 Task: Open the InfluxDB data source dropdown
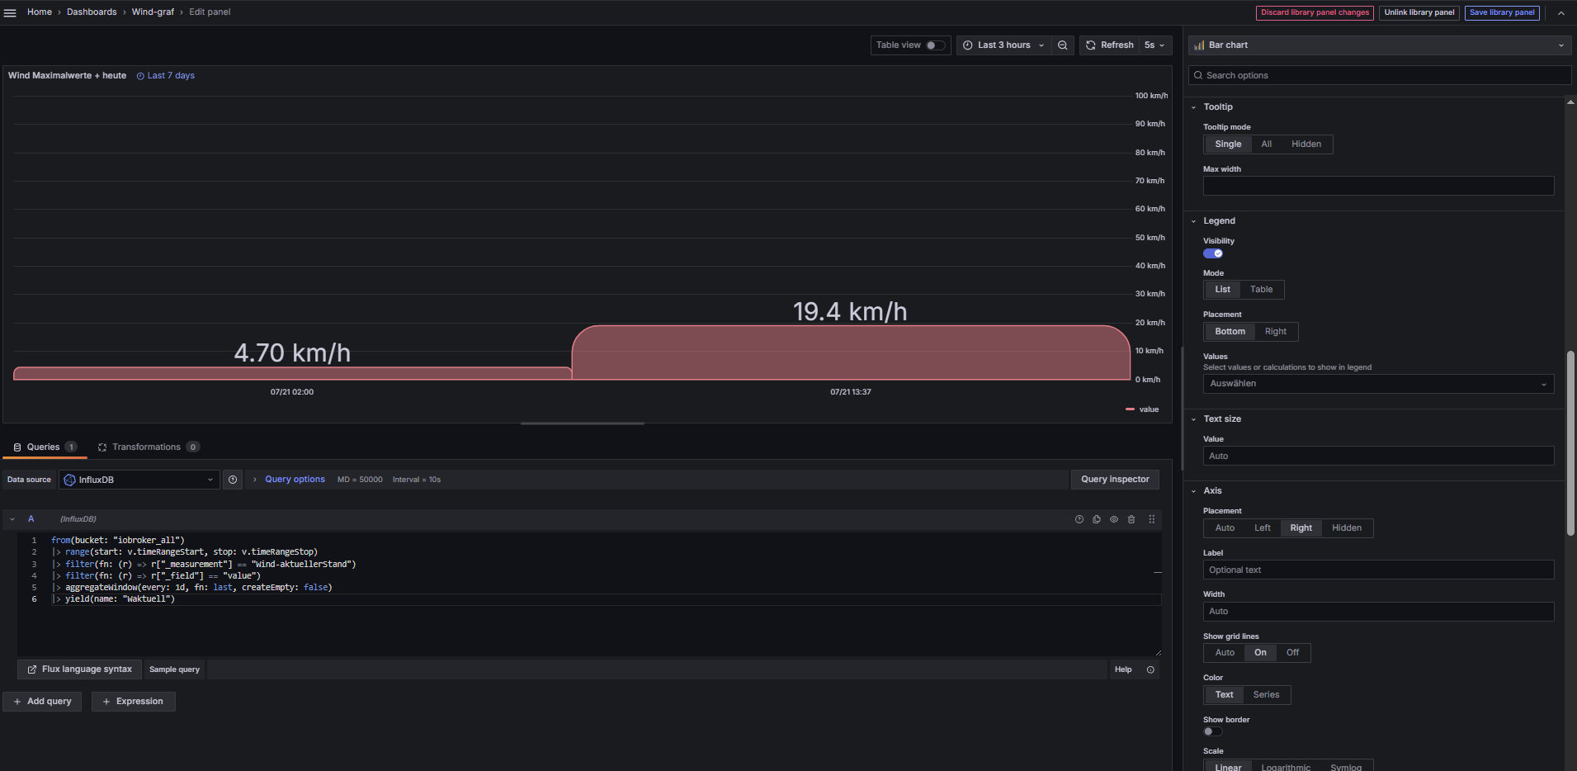pyautogui.click(x=139, y=480)
